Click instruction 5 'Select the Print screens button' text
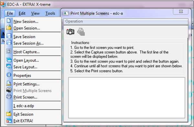Viewport: 194px width, 127px height. click(97, 71)
